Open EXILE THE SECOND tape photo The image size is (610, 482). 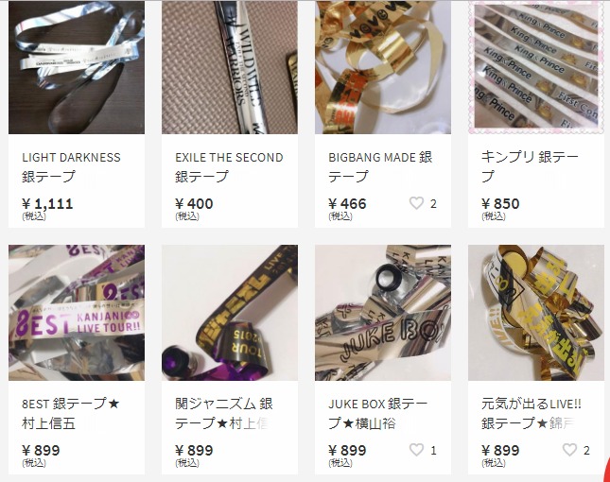tap(230, 67)
